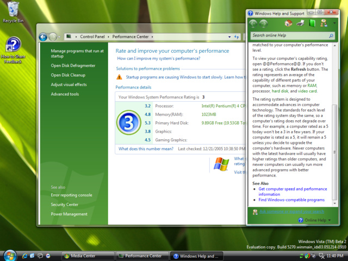
Task: Follow the RAM link in help text
Action: click(x=312, y=85)
